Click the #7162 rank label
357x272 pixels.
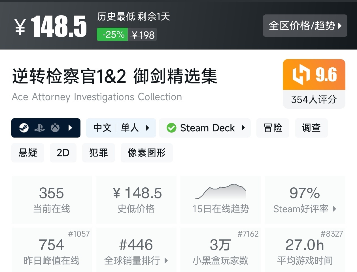(x=248, y=234)
